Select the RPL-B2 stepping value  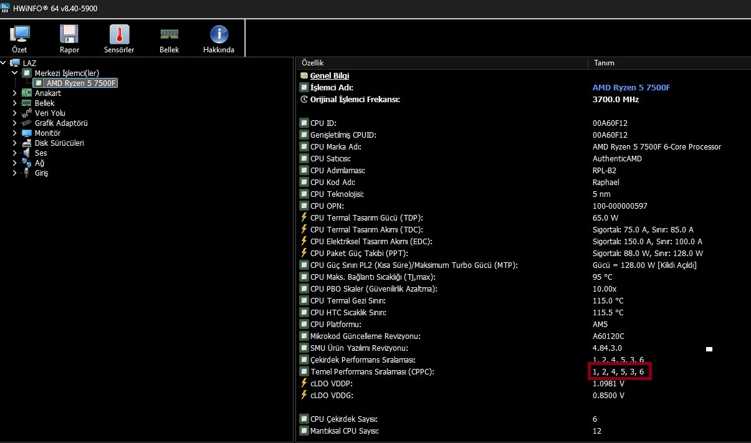(x=605, y=171)
